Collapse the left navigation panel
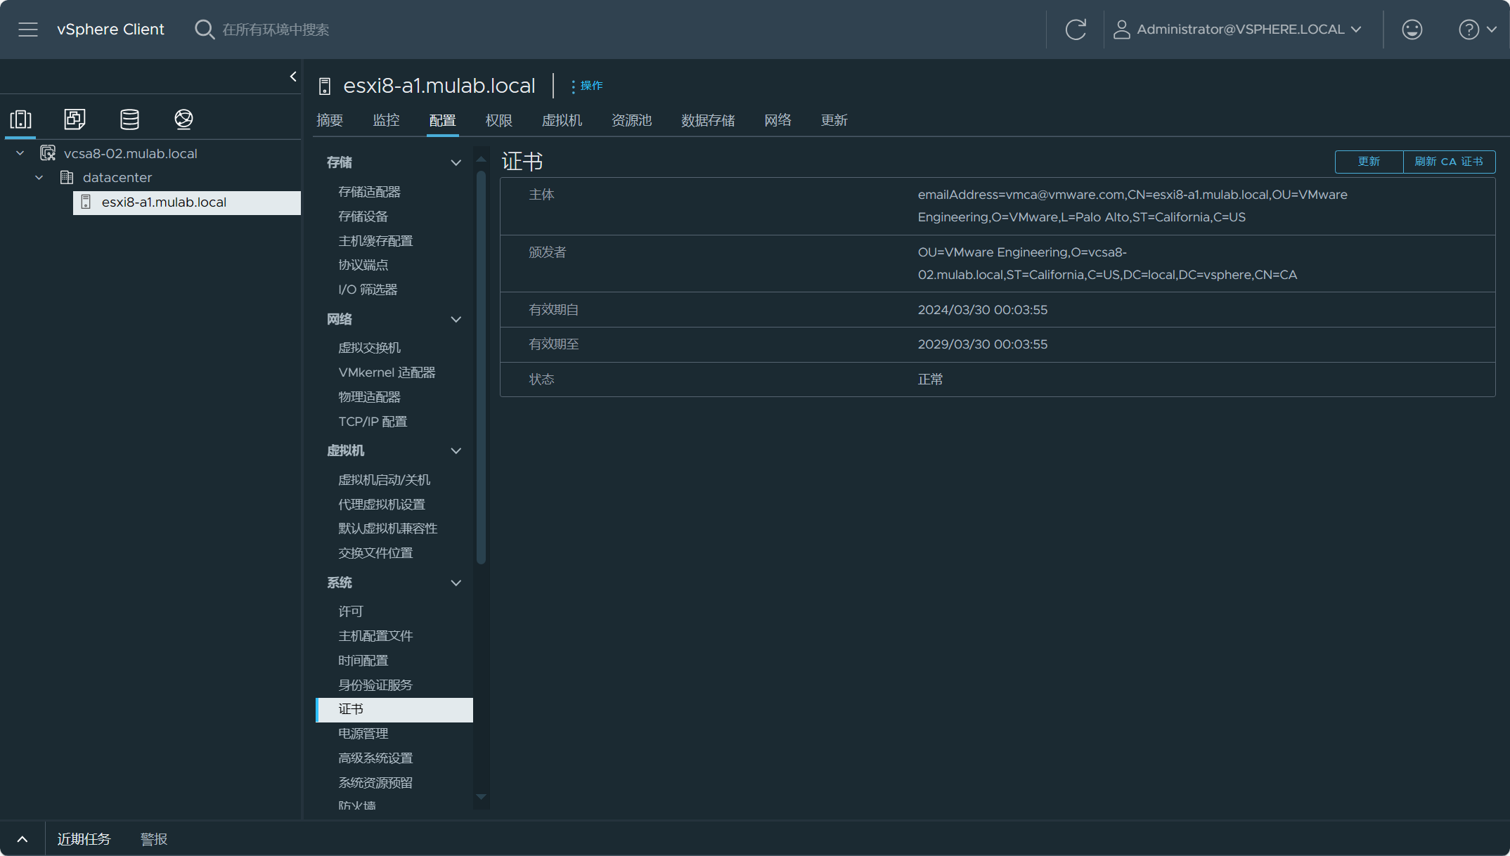The width and height of the screenshot is (1510, 856). pos(293,77)
